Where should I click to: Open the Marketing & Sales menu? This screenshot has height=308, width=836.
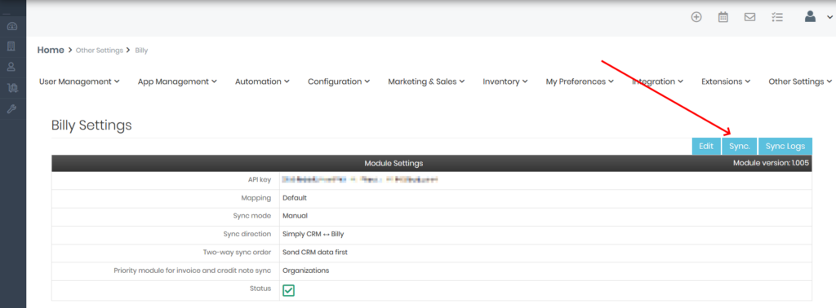click(426, 81)
